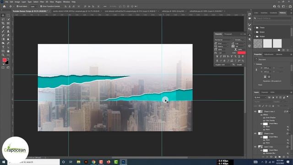Screen dimensions: 293x165
Task: Open the layer filter Kind dropdown
Action: pyautogui.click(x=260, y=98)
